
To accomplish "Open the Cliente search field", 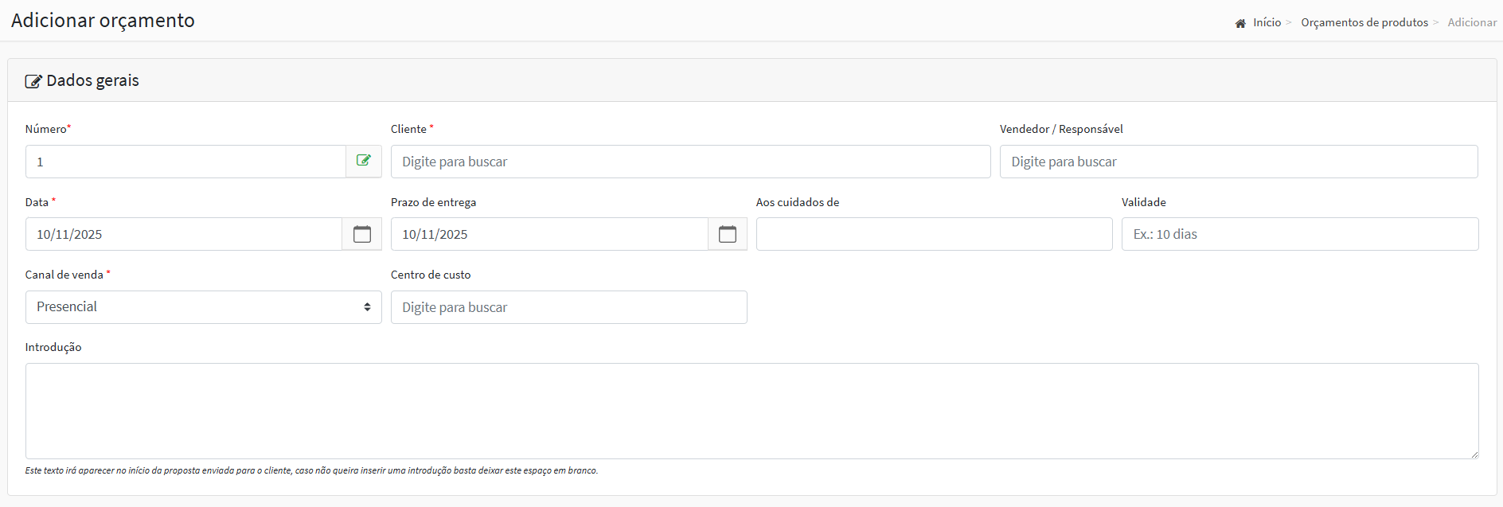I will pos(690,162).
